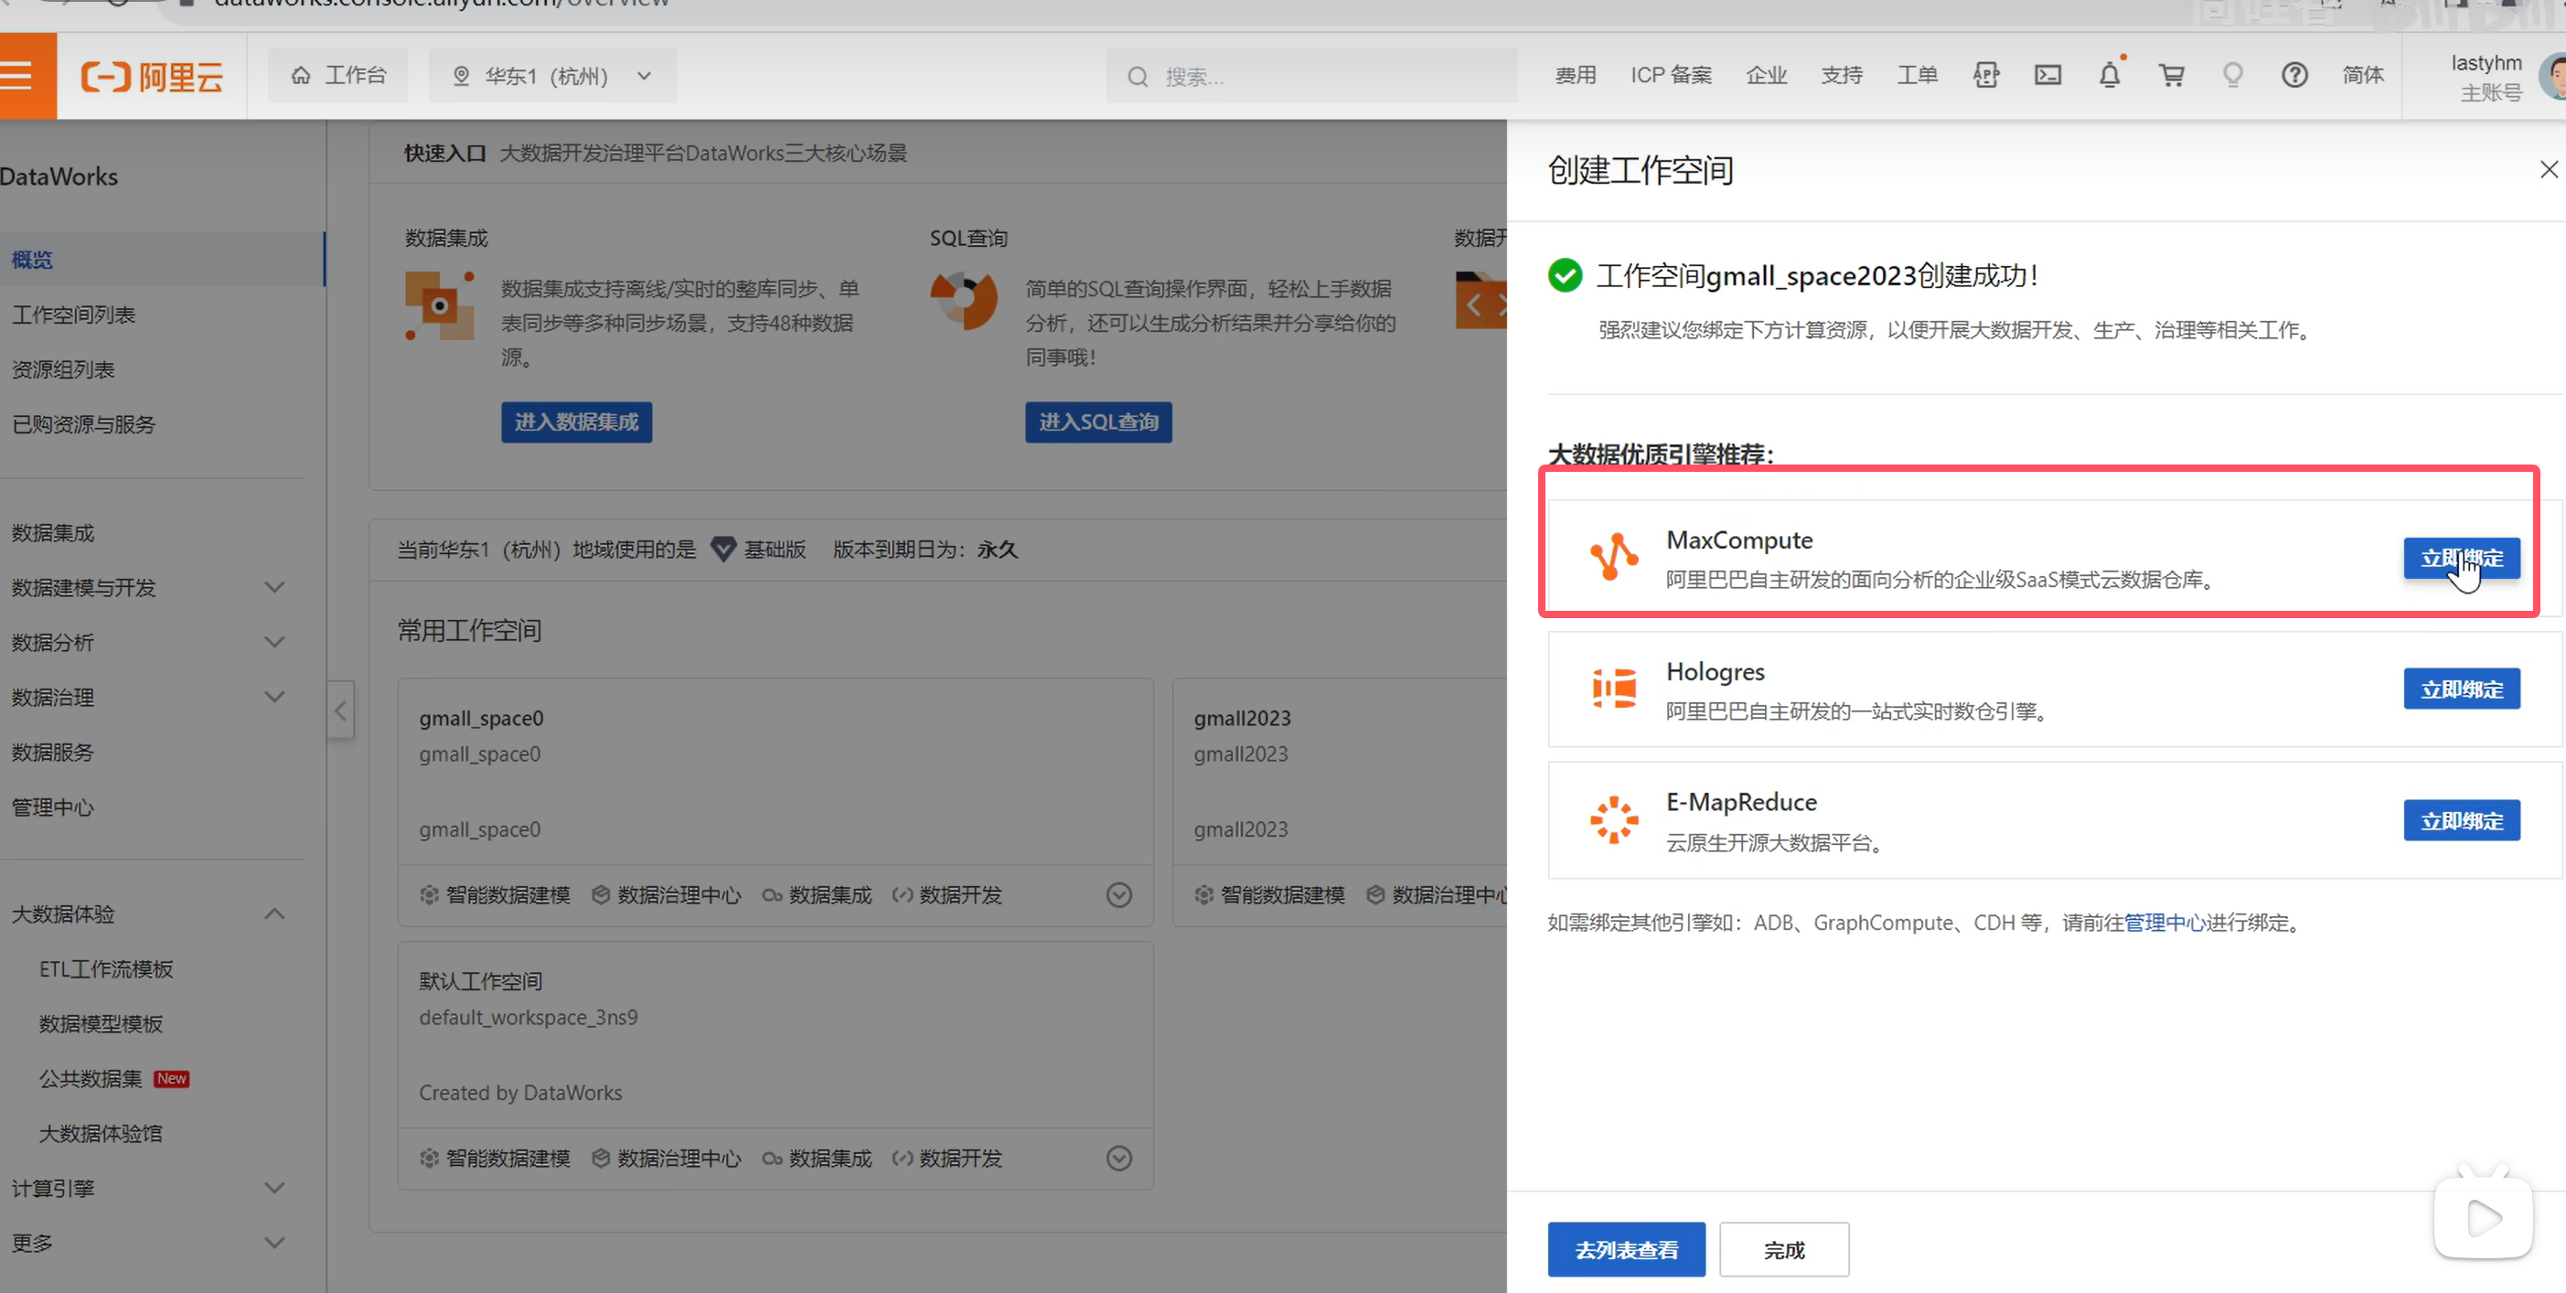Collapse sidebar with the left arrow handle

[341, 711]
